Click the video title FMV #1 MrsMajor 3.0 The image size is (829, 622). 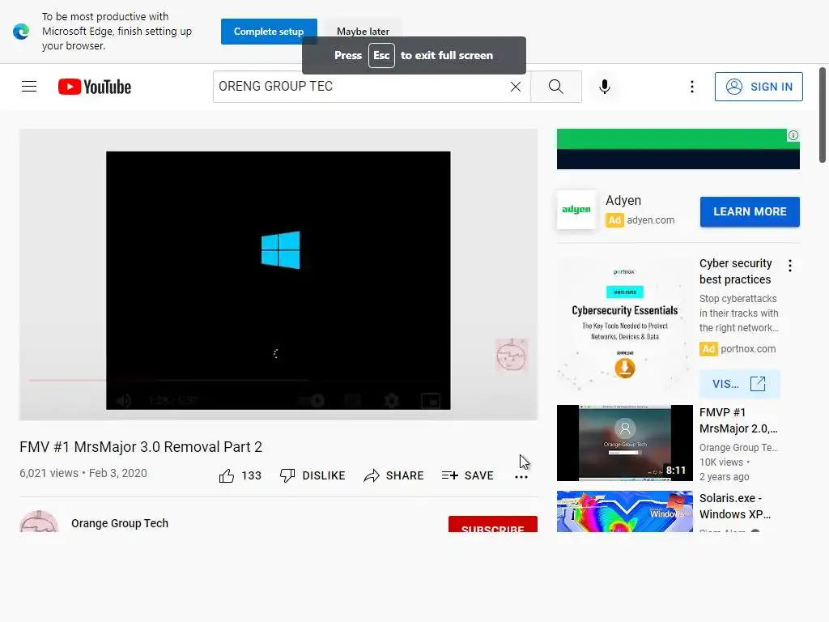[141, 447]
